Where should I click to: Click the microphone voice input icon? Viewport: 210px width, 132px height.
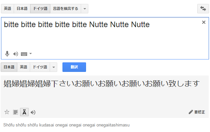(7, 54)
